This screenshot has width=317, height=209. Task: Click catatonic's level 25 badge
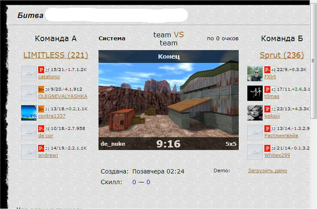click(47, 70)
